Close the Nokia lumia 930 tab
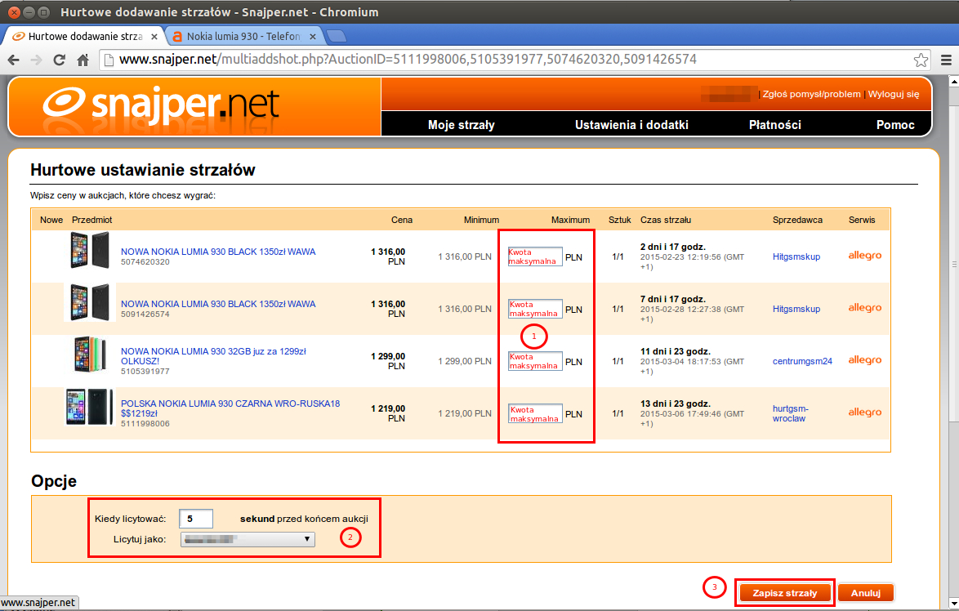Viewport: 959px width, 611px height. click(x=312, y=36)
